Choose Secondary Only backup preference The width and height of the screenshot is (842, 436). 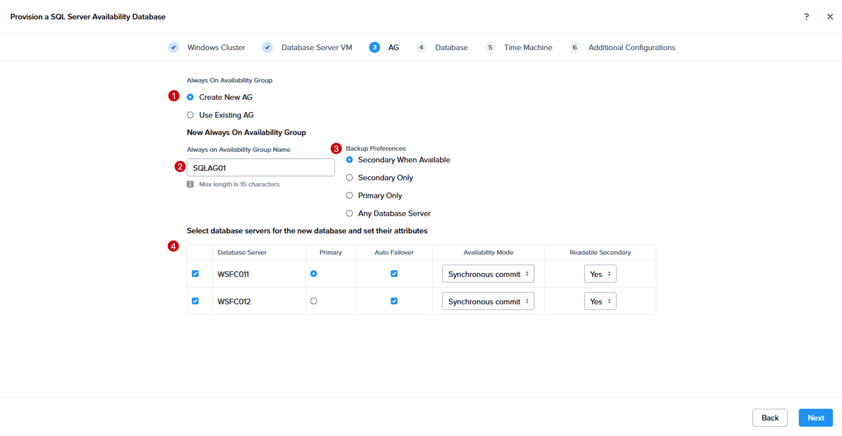point(349,177)
